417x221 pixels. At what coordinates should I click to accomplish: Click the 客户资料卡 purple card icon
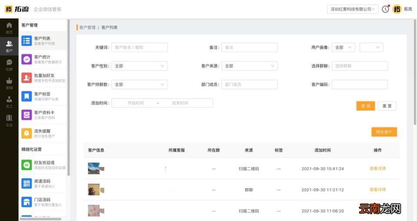pyautogui.click(x=26, y=115)
